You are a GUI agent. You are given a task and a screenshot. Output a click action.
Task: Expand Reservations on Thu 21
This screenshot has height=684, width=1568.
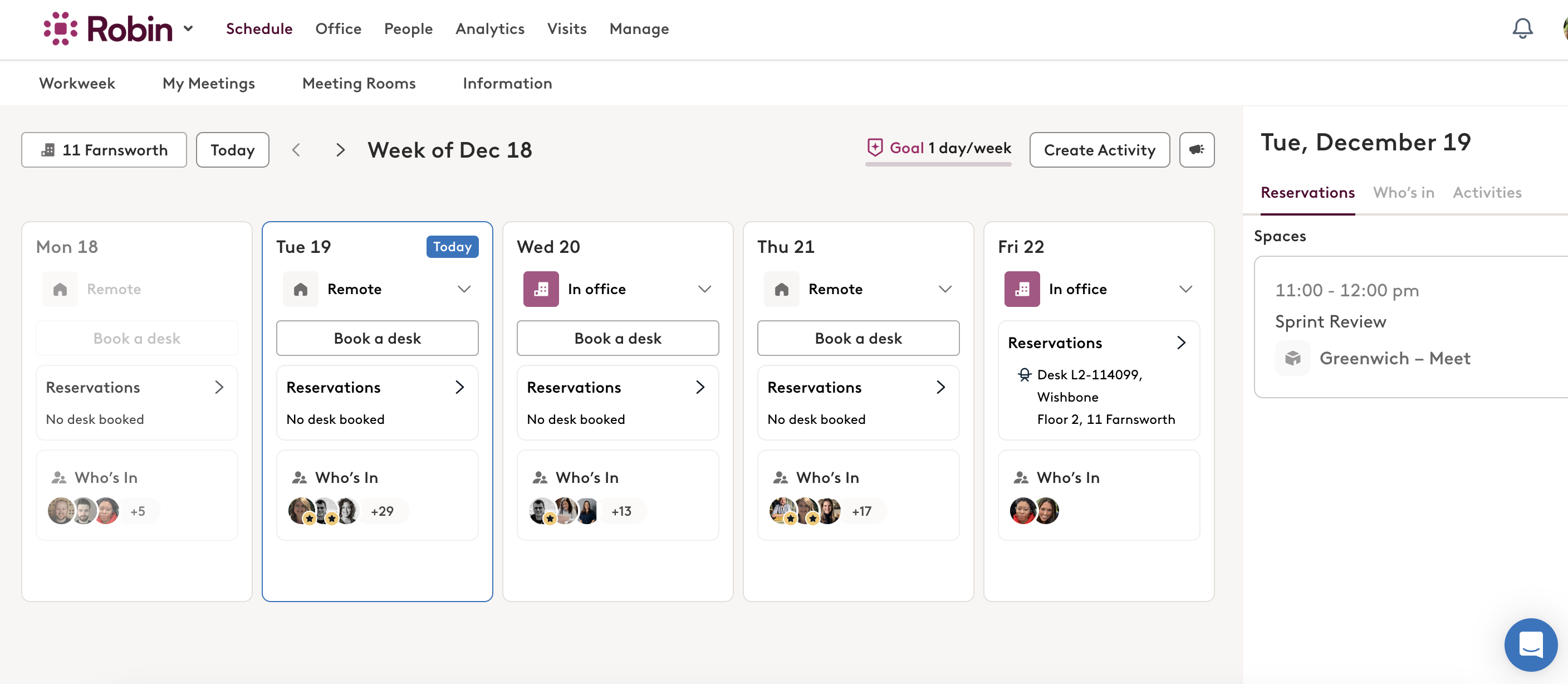(x=941, y=387)
